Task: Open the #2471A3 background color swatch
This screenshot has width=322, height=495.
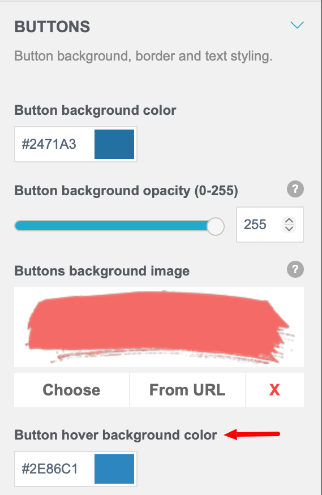Action: [114, 144]
